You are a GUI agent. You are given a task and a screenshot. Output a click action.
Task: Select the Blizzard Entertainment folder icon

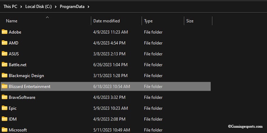(x=5, y=86)
